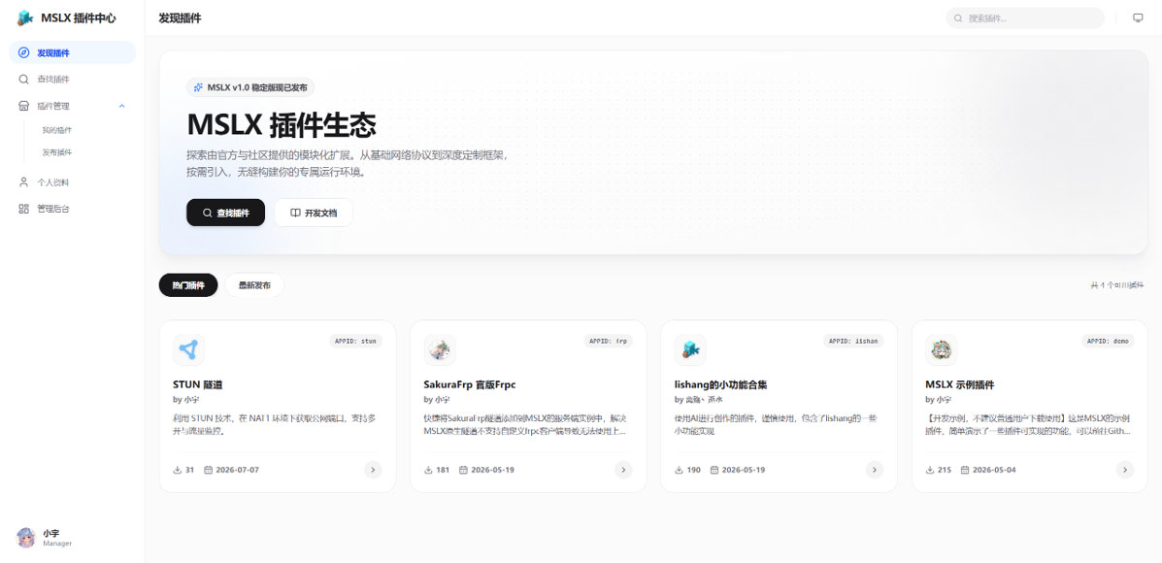Click the APPID: lishan tag

853,342
